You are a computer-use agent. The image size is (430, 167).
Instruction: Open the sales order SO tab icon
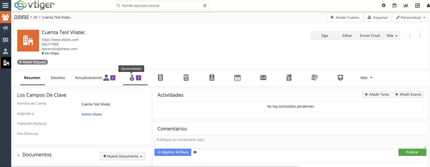tap(186, 78)
